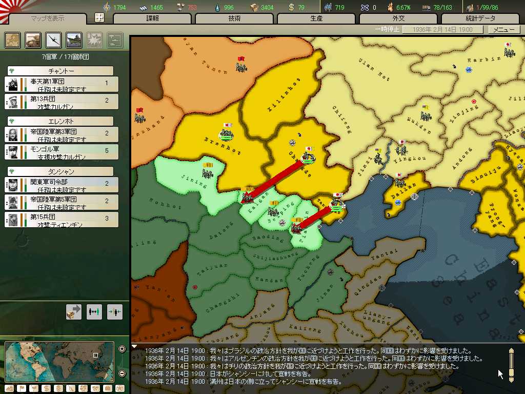Select the モンゴル軍 unit row
This screenshot has width=525, height=394.
[62, 152]
